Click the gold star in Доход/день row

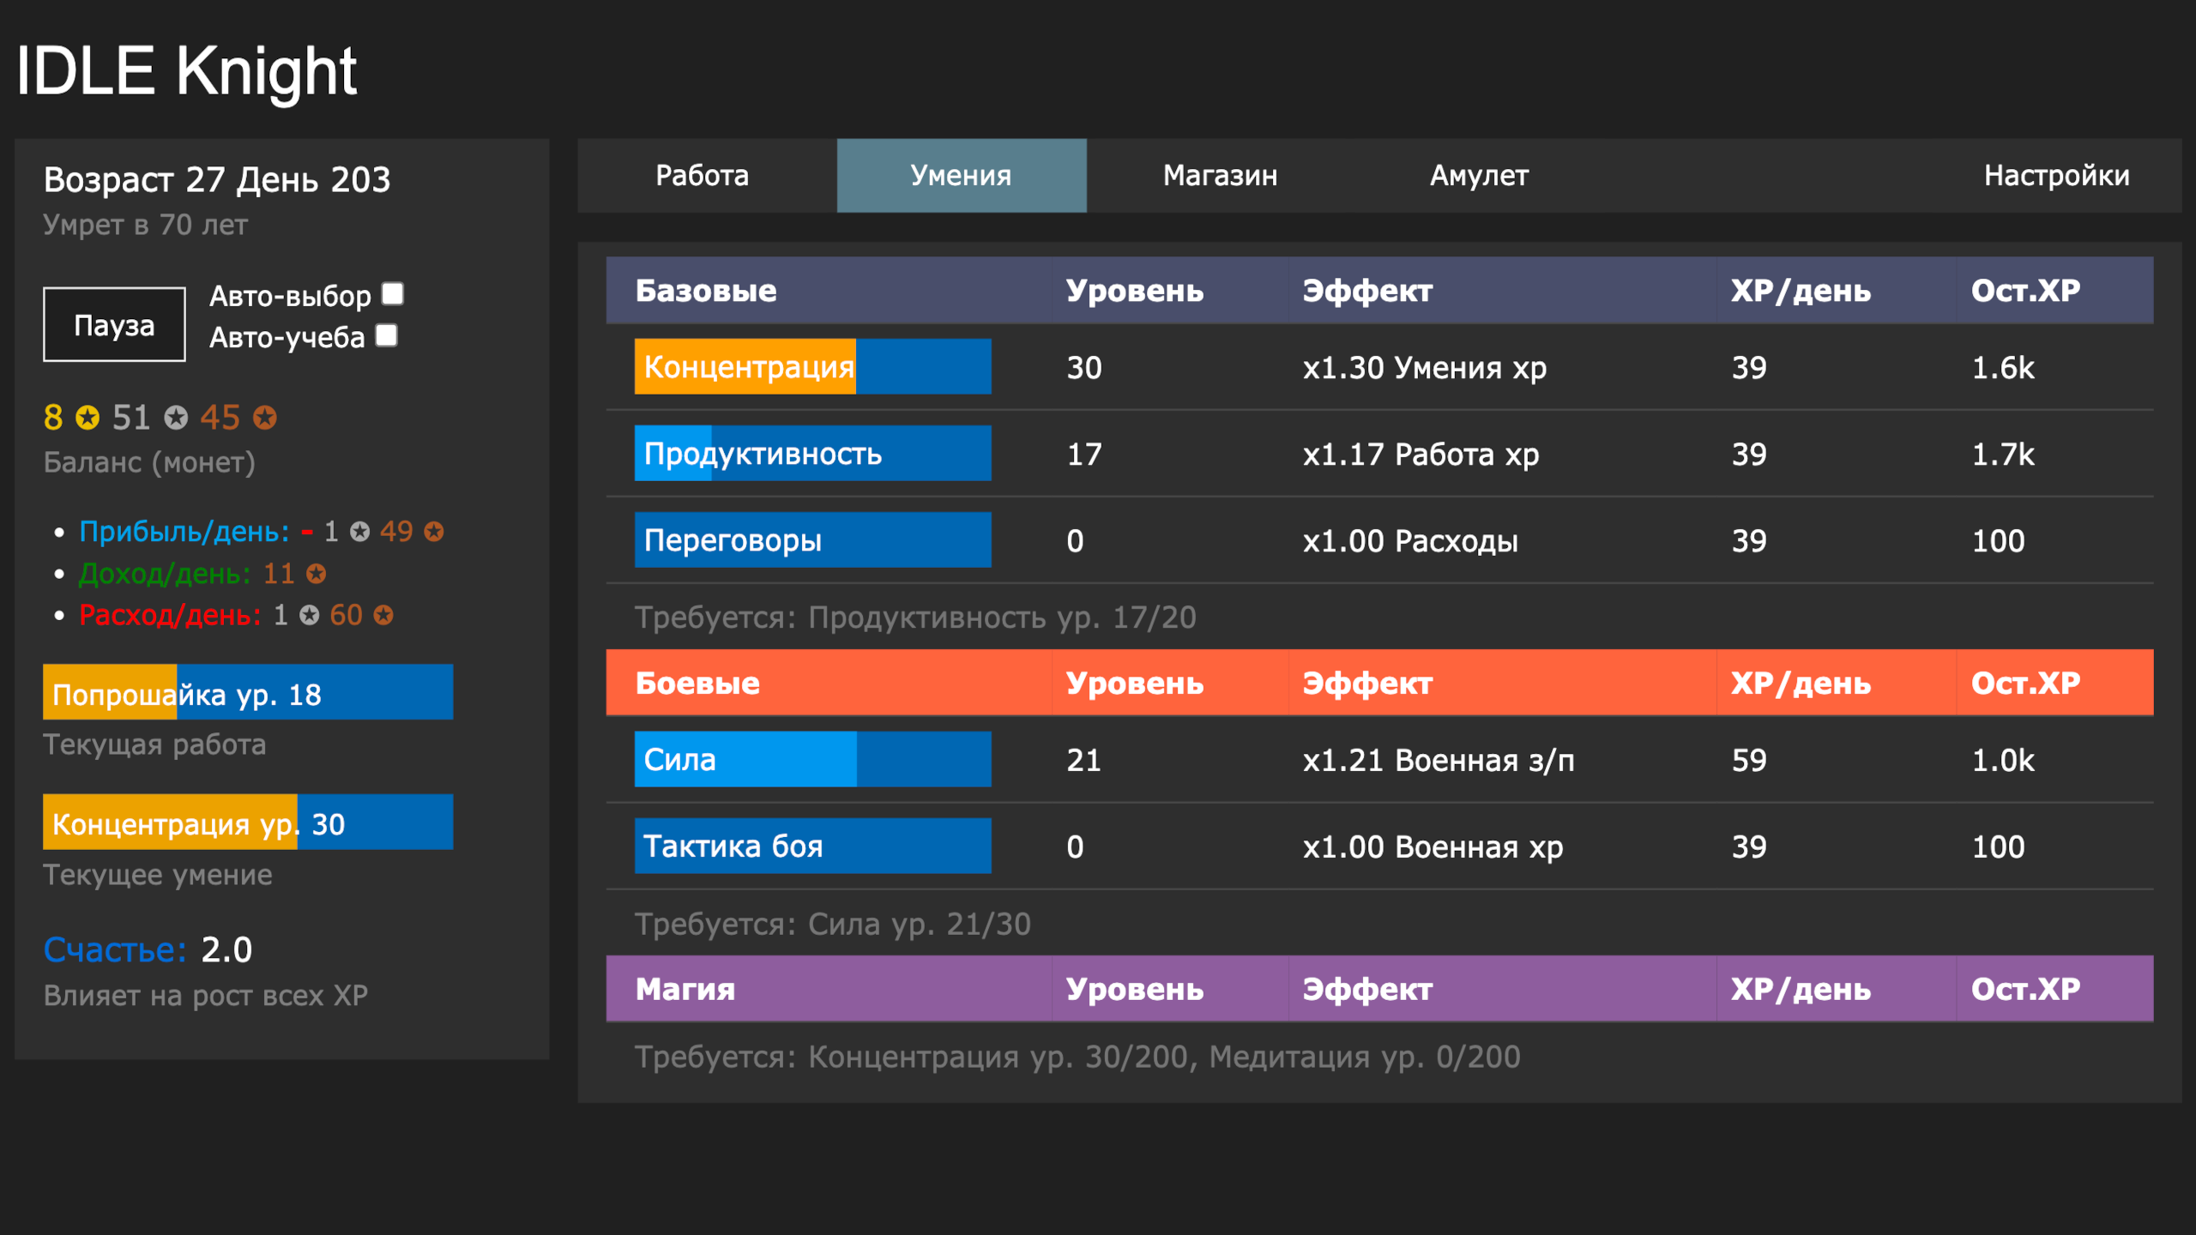pos(315,575)
